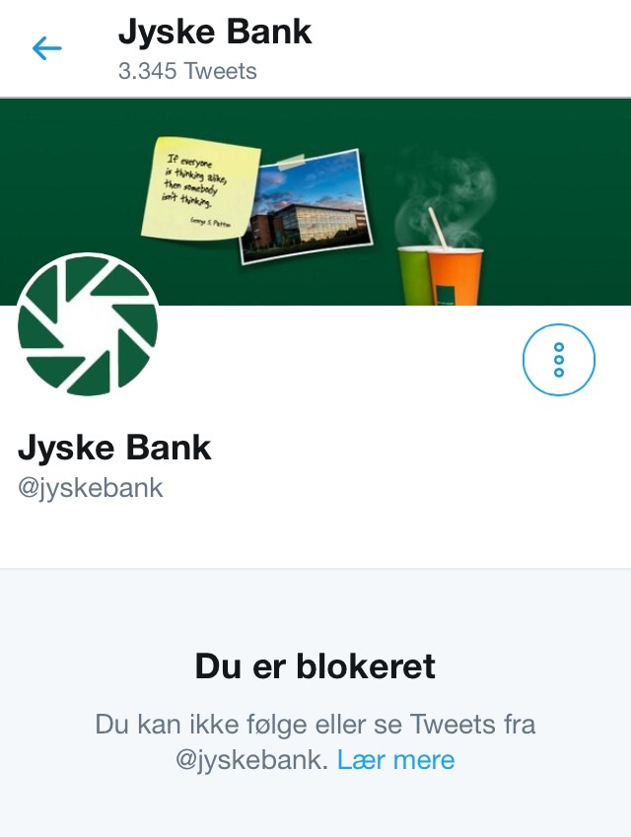631x837 pixels.
Task: Tap the "Jyske Bank" title in the top header
Action: tap(215, 34)
